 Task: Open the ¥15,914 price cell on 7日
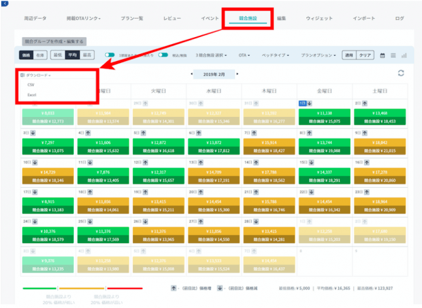(x=269, y=147)
